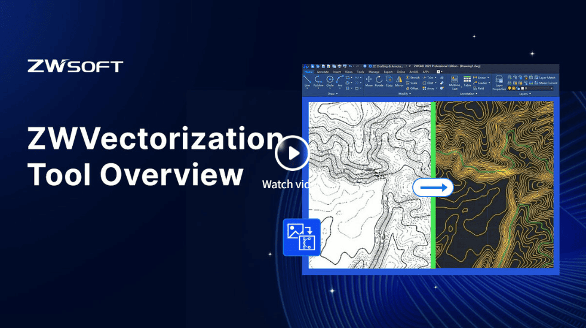This screenshot has width=586, height=328.
Task: Expand the Draw panel
Action: coord(333,94)
